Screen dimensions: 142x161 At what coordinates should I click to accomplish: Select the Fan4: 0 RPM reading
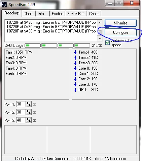(16, 68)
